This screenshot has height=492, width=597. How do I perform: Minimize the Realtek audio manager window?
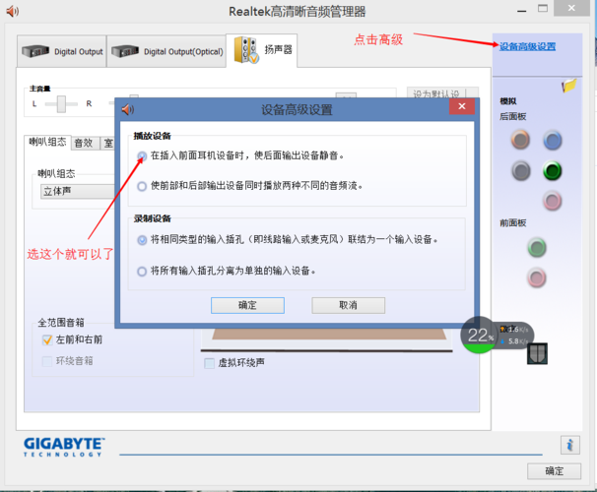pyautogui.click(x=521, y=10)
